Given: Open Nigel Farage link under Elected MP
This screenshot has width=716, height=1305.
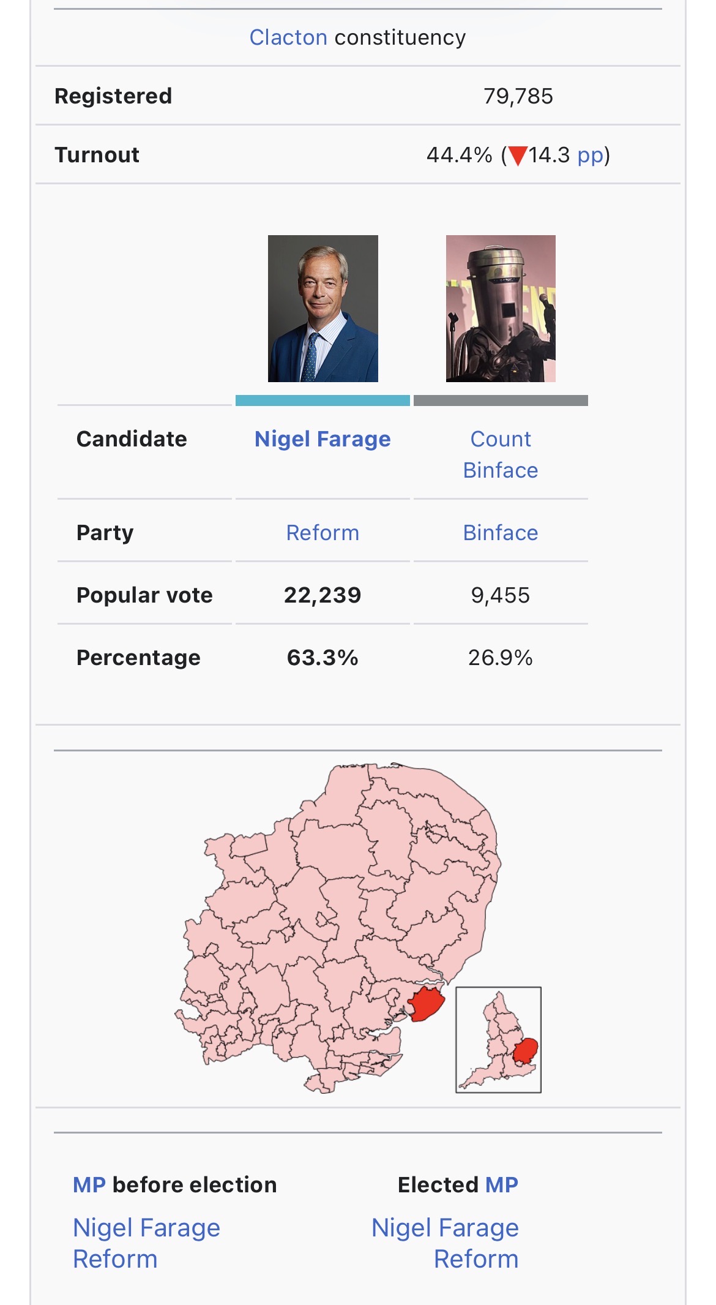Looking at the screenshot, I should click(x=445, y=1228).
